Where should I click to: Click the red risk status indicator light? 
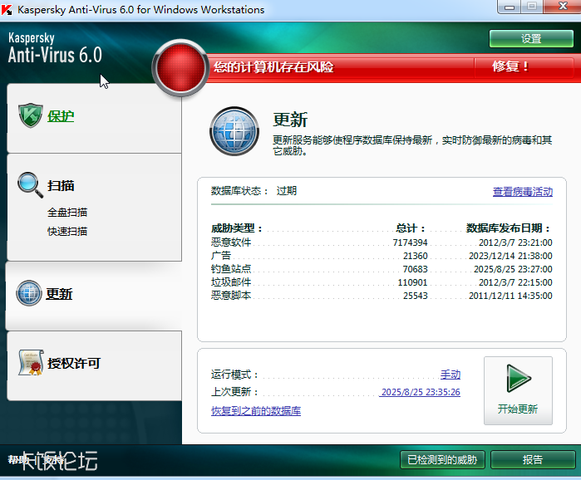click(x=178, y=67)
